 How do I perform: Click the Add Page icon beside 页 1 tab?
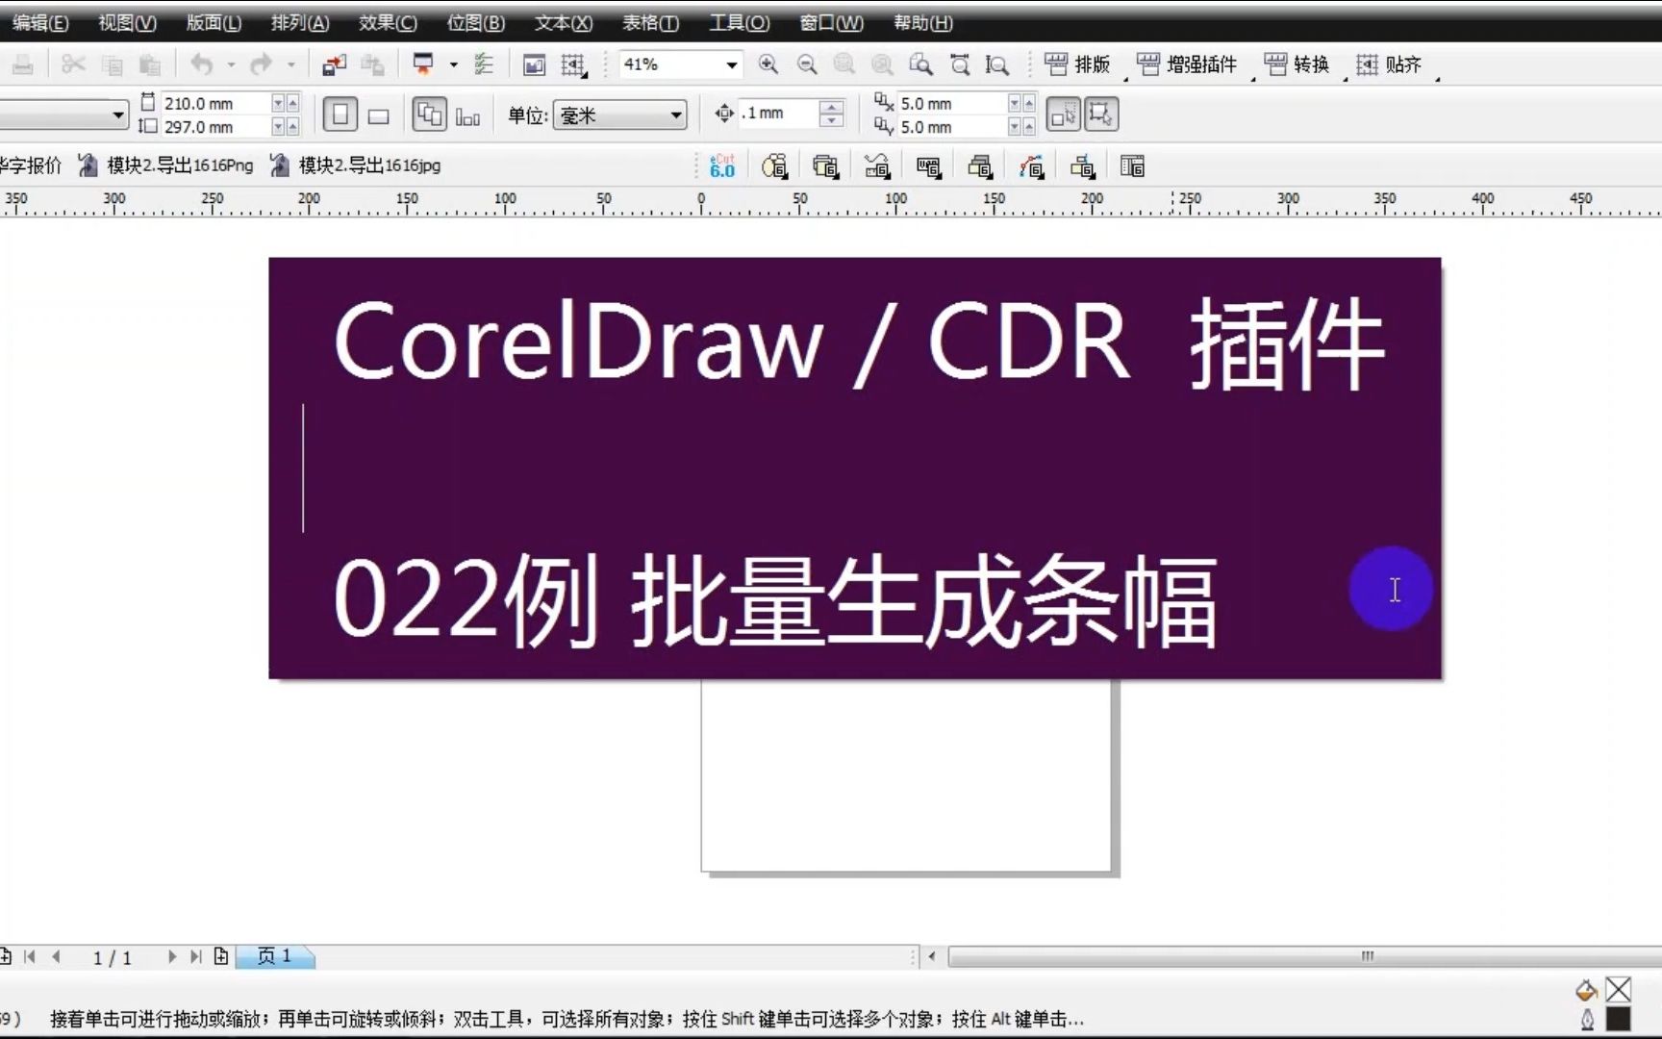221,956
